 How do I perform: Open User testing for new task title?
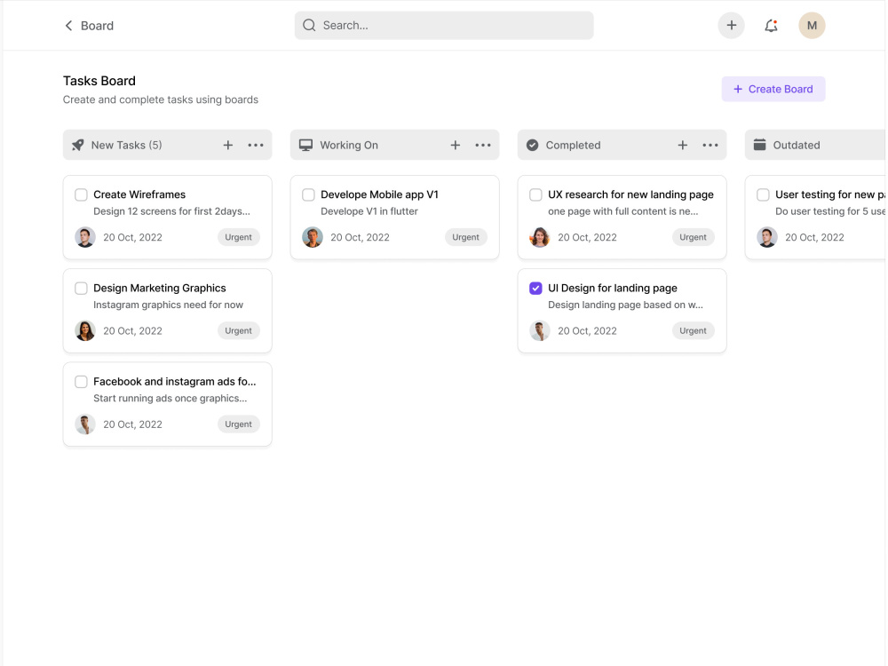829,194
